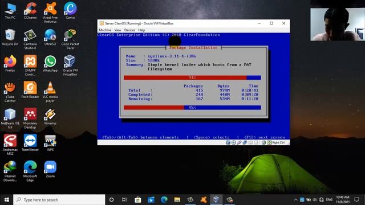Viewport: 365px width, 205px height.
Task: Open the Windows Start menu
Action: point(6,200)
